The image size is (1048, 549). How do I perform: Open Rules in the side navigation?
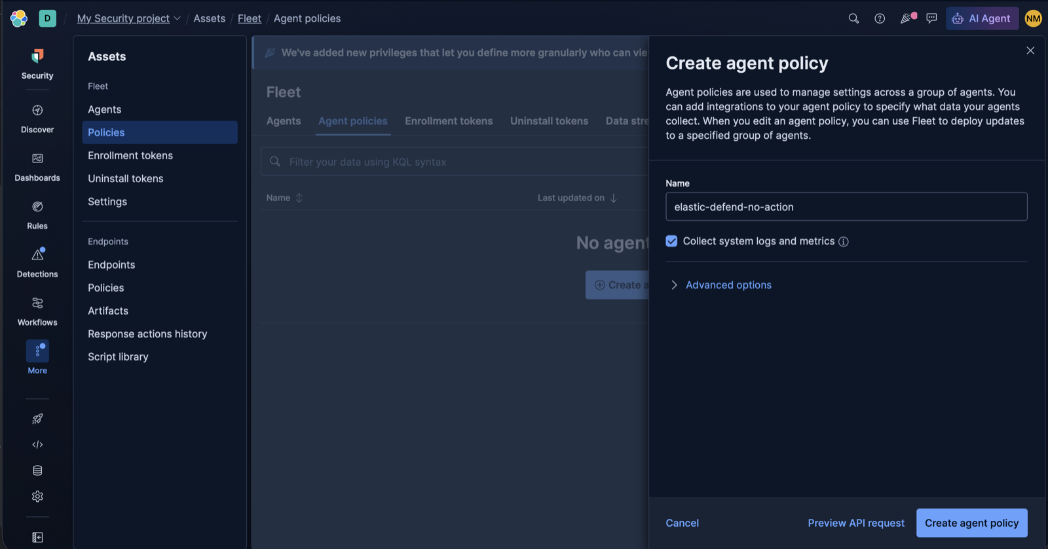point(37,214)
